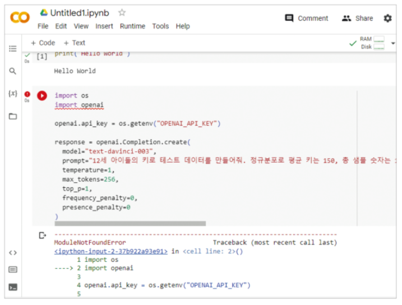Open table of contents sidebar icon
Viewport: 402px width, 305px height.
tap(12, 48)
